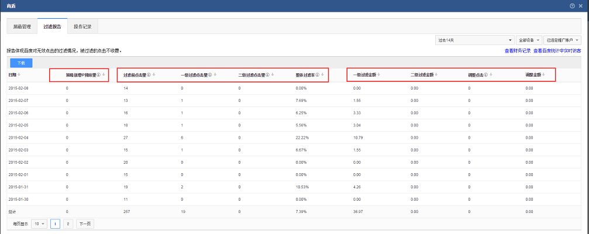Click the info icon beside 调整点击
589x234 pixels.
click(x=486, y=75)
